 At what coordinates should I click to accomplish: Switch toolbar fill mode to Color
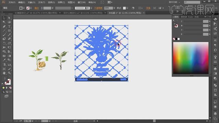point(3,88)
